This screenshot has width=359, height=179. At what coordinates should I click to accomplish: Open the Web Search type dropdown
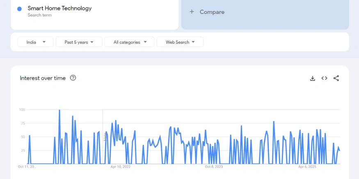(180, 42)
